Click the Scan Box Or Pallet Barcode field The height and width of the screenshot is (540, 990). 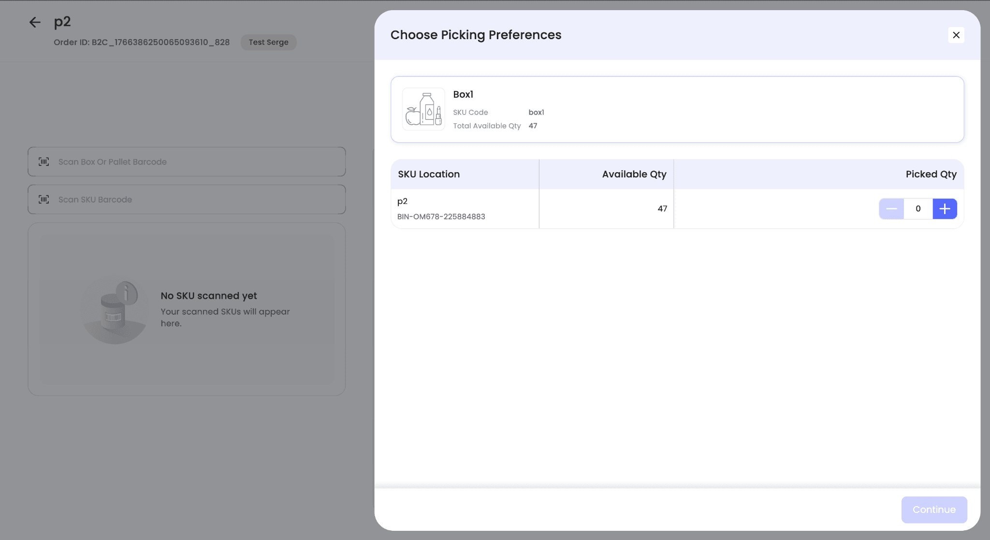(193, 162)
